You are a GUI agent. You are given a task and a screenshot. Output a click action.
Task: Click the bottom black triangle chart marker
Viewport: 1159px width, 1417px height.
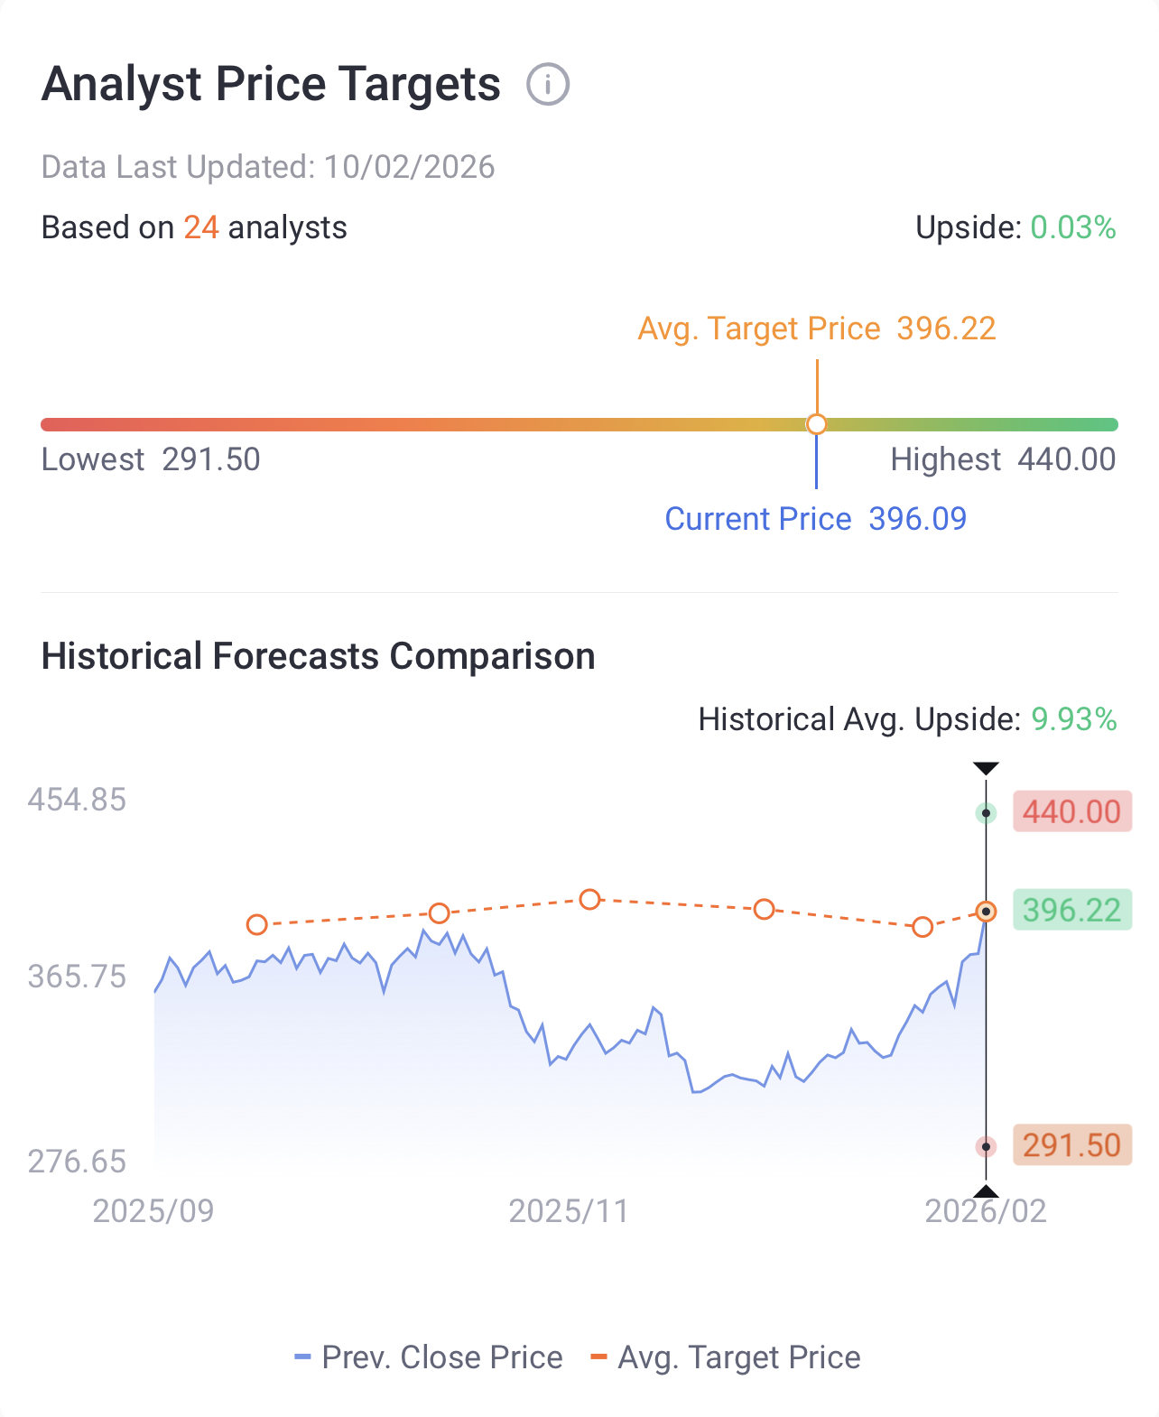986,1191
